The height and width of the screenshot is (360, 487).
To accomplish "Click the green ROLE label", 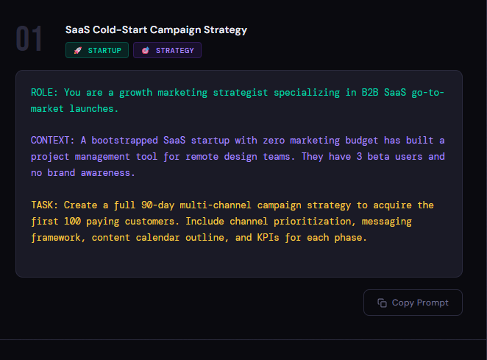I will coord(45,93).
